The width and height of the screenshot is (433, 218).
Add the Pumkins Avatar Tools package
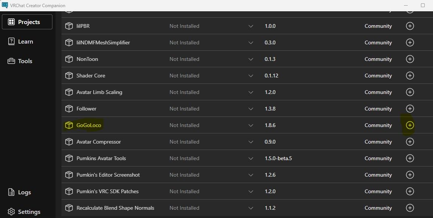tap(410, 158)
